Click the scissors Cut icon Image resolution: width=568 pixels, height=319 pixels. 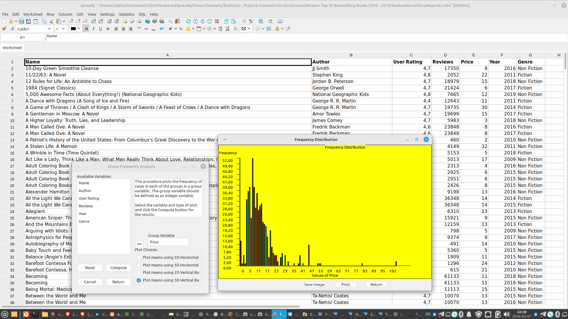(51, 21)
